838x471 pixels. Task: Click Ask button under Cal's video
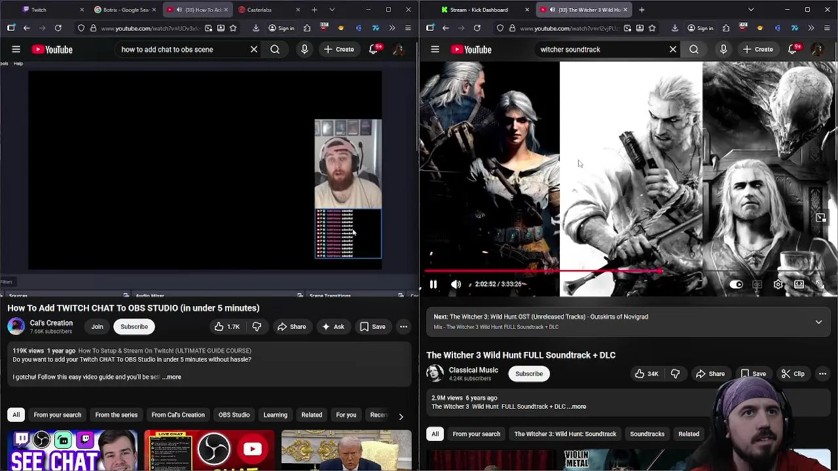coord(333,326)
